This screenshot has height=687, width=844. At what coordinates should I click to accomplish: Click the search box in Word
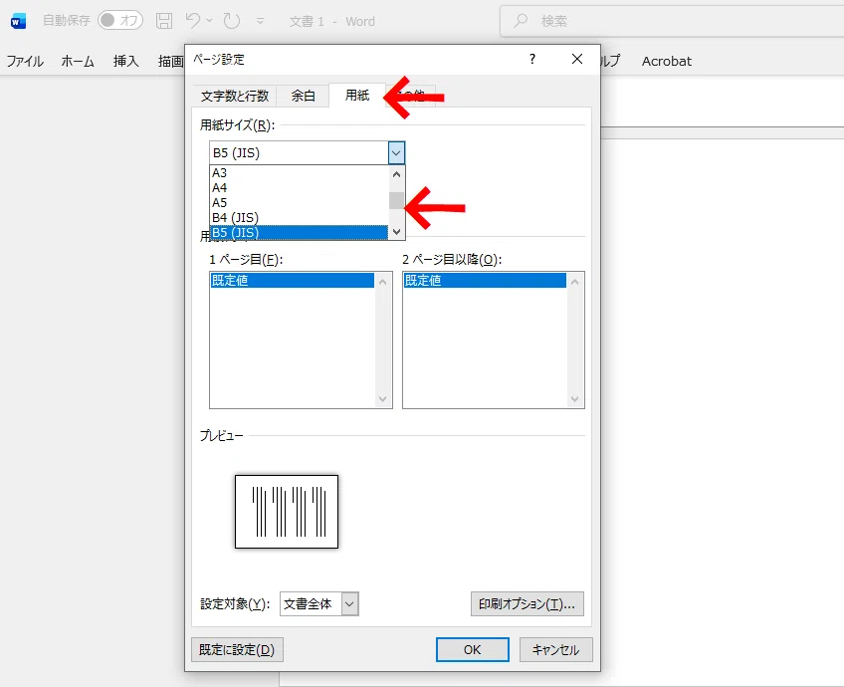pos(672,21)
